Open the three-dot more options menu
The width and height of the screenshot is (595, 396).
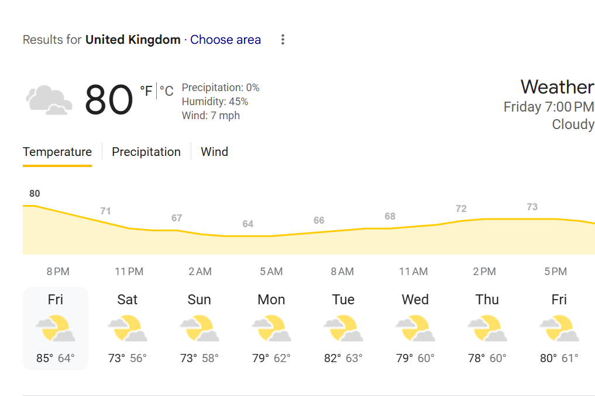click(283, 39)
